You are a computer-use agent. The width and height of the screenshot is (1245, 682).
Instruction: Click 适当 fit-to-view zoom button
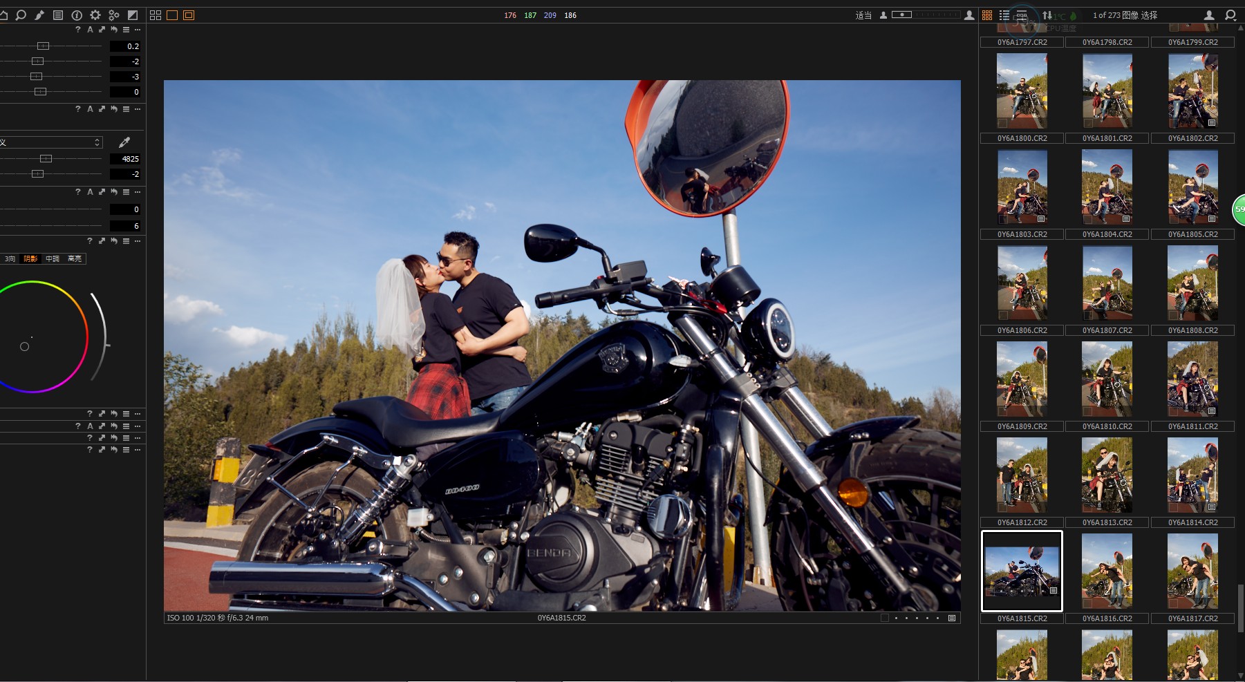(x=863, y=15)
